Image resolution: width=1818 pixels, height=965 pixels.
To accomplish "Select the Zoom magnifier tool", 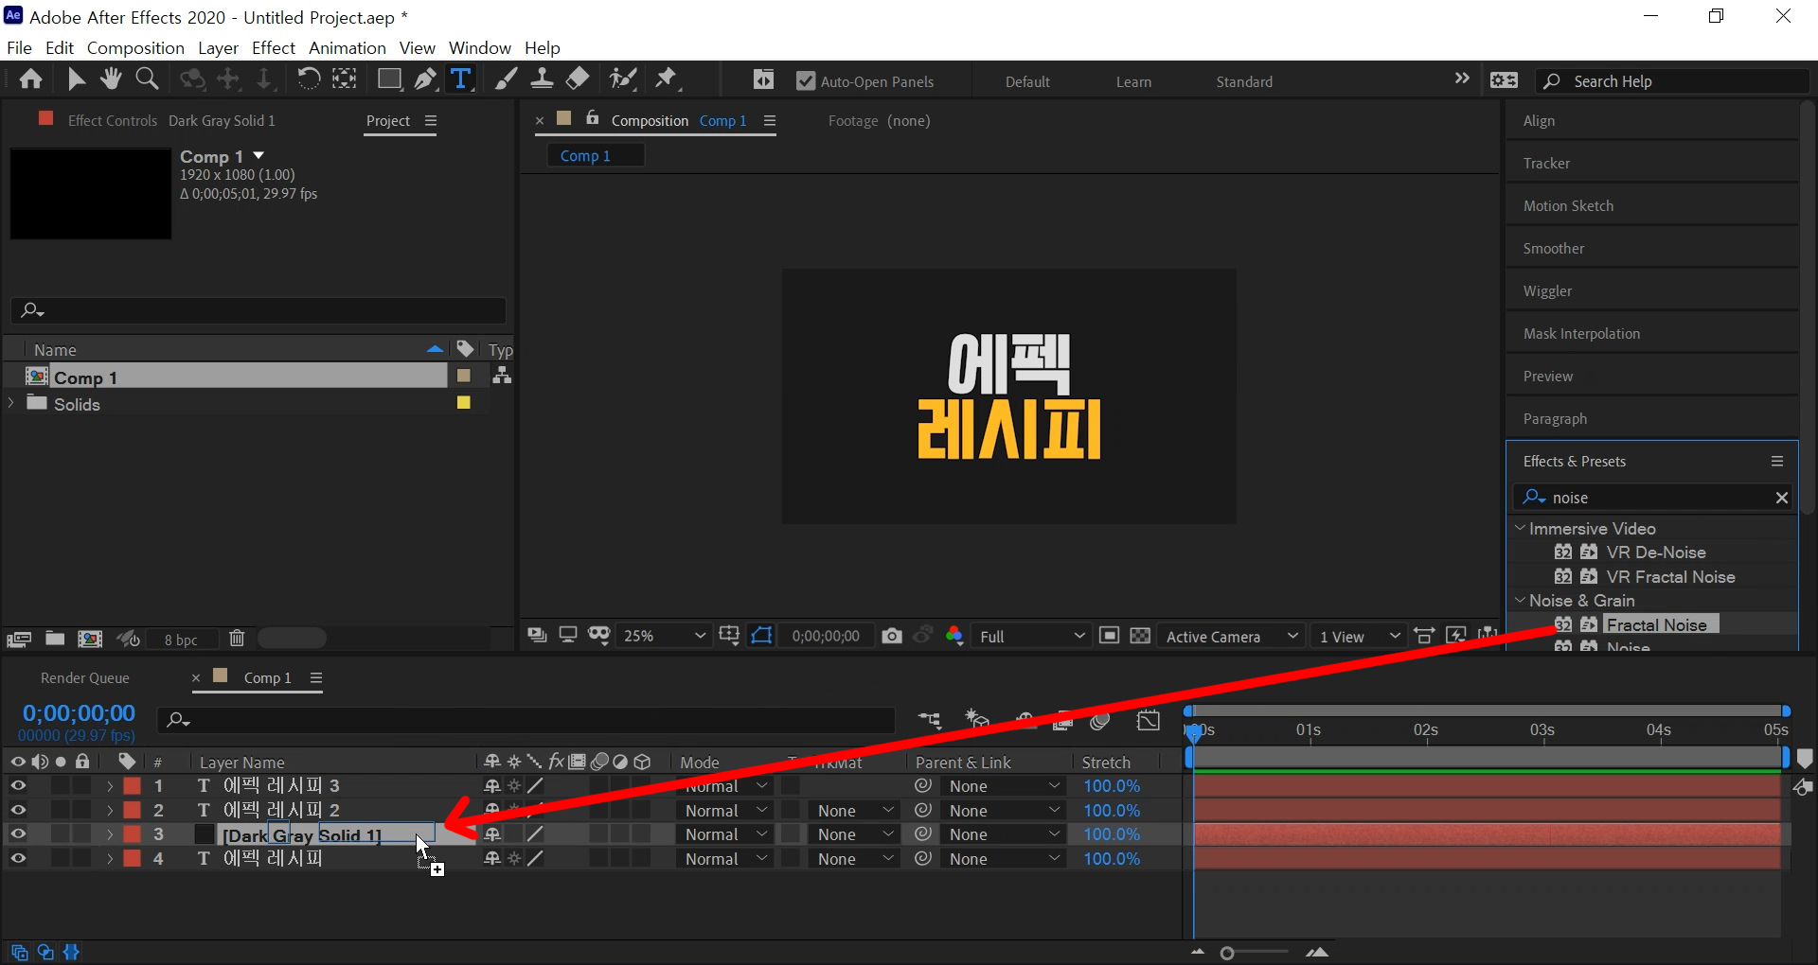I will pos(147,79).
